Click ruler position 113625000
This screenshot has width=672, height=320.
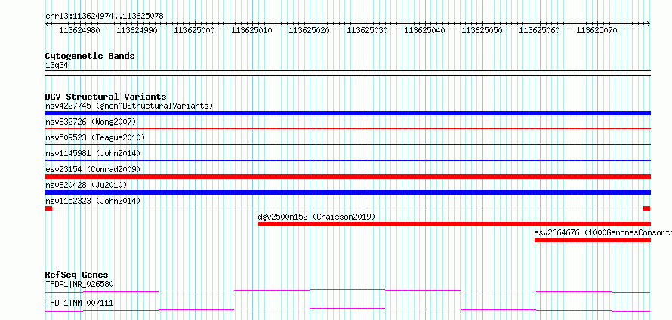[x=194, y=30]
